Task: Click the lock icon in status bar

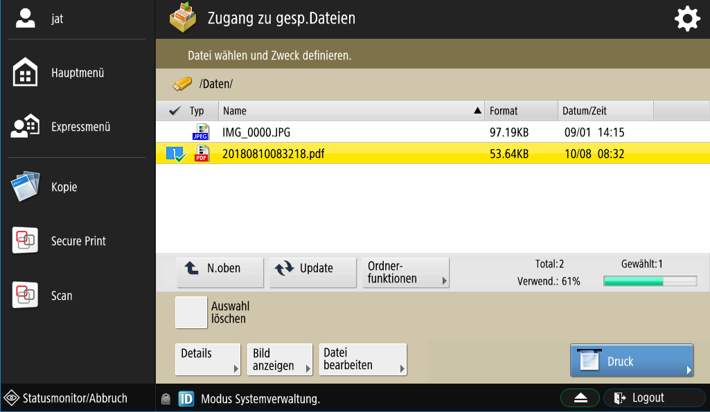Action: (166, 398)
